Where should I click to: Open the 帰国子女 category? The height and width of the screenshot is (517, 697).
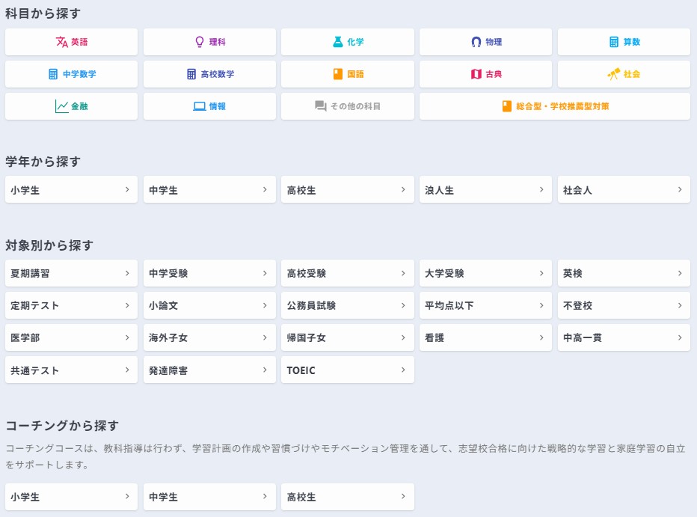click(348, 337)
